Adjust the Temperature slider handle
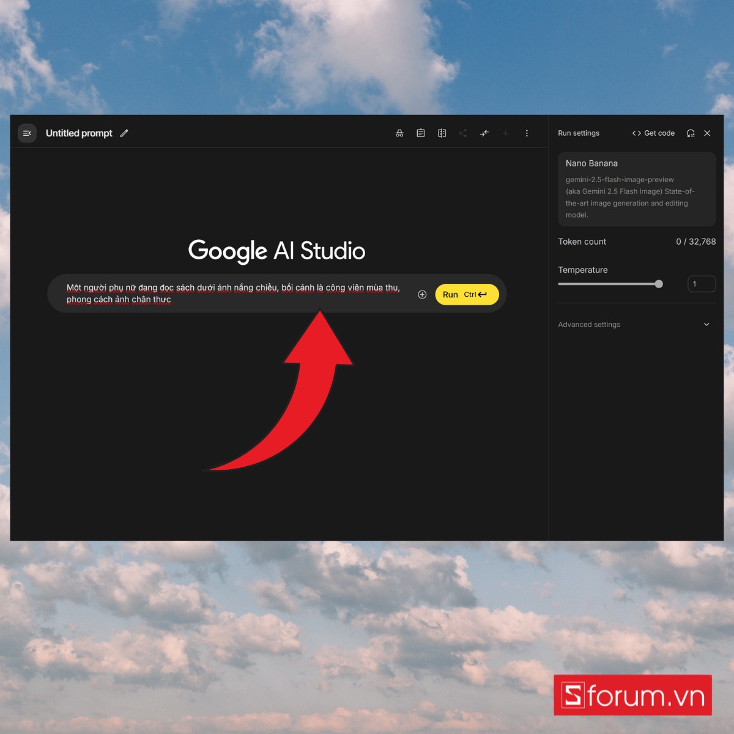Image resolution: width=734 pixels, height=734 pixels. [x=659, y=284]
